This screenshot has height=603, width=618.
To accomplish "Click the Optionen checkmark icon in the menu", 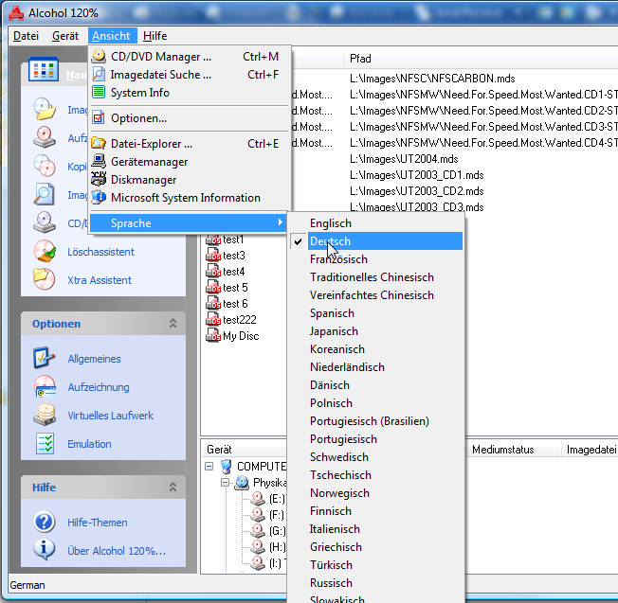I will click(x=99, y=117).
